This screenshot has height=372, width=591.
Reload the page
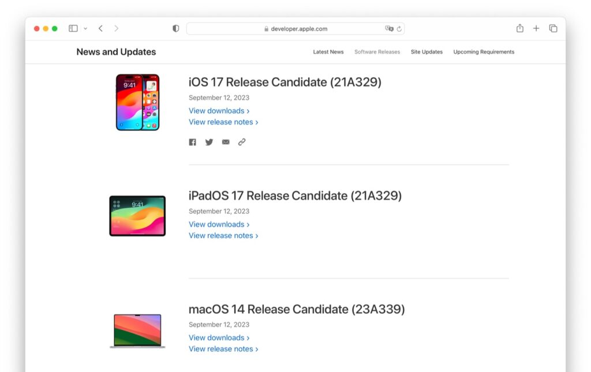399,28
